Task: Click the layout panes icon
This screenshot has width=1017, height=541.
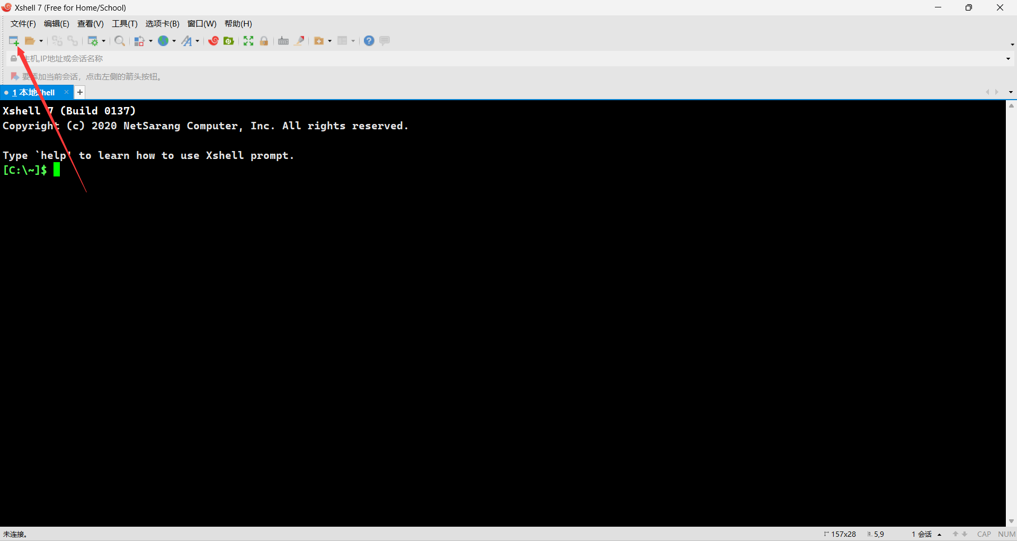Action: 342,41
